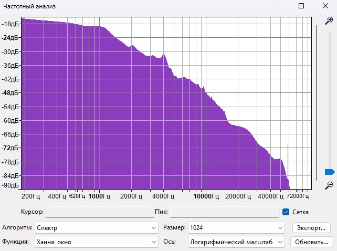The height and width of the screenshot is (251, 337).
Task: Click the -90дБ axis label
Action: click(10, 185)
